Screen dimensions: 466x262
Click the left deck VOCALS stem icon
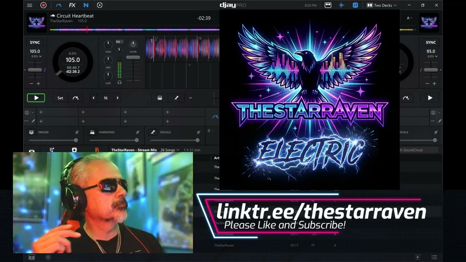coord(153,132)
